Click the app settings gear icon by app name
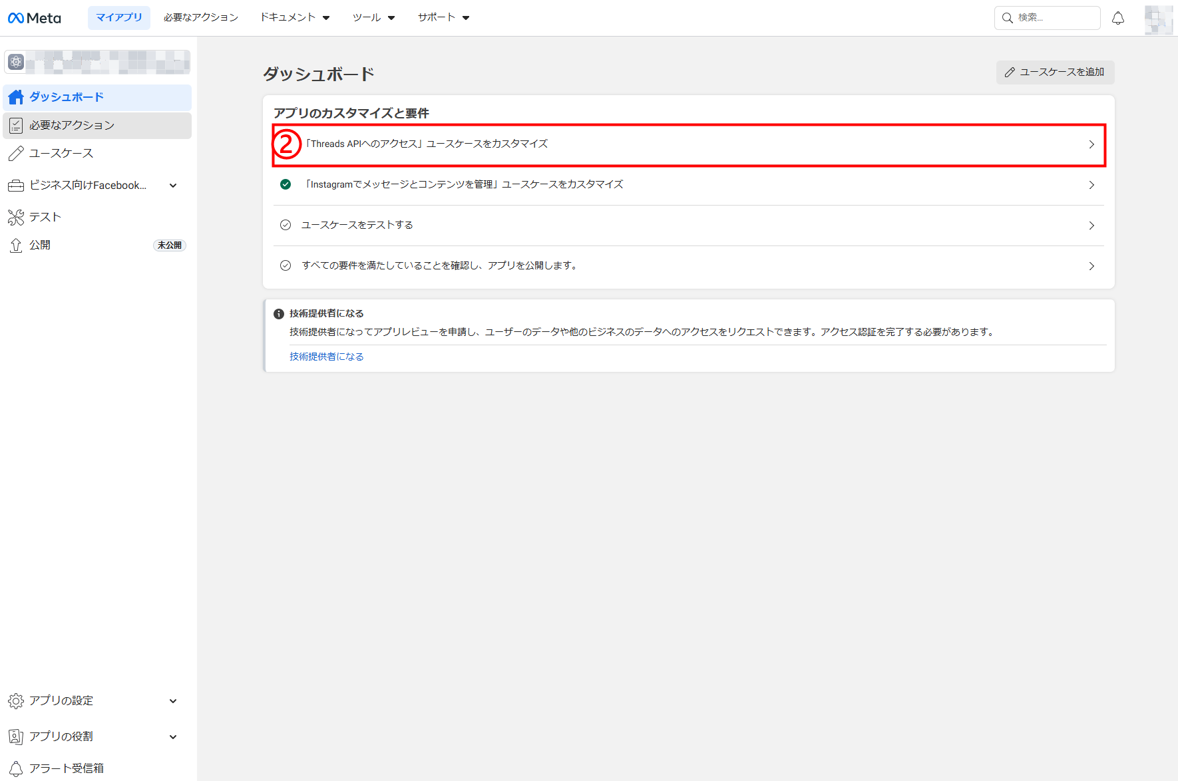 click(x=16, y=62)
